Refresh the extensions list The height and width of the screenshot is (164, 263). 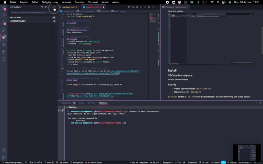point(46,7)
